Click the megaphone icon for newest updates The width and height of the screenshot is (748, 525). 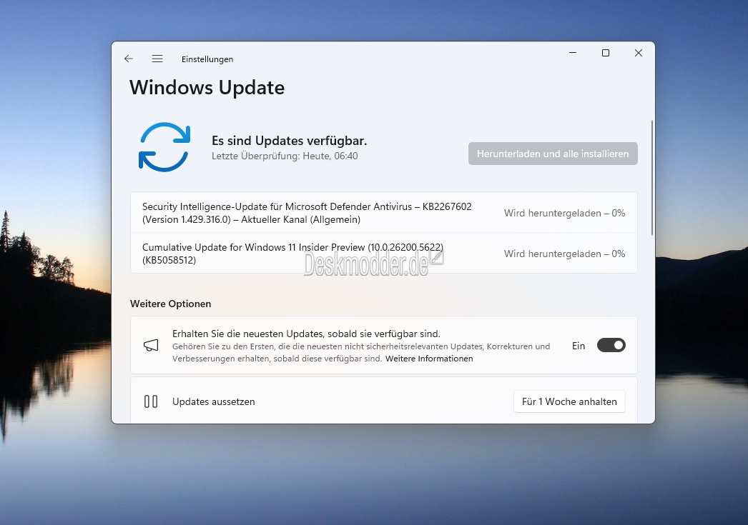coord(151,346)
